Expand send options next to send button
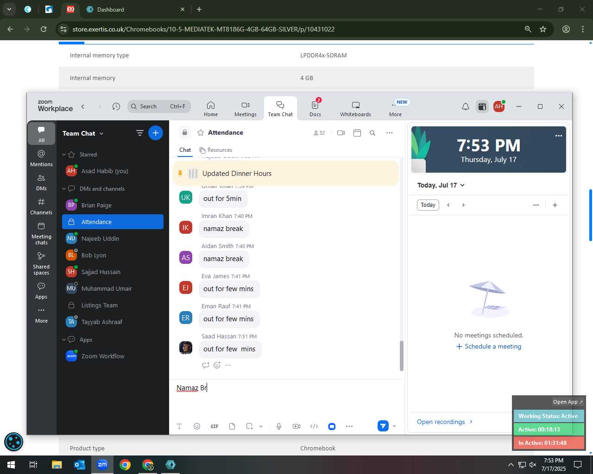Screen dimensions: 593x474 coord(394,426)
